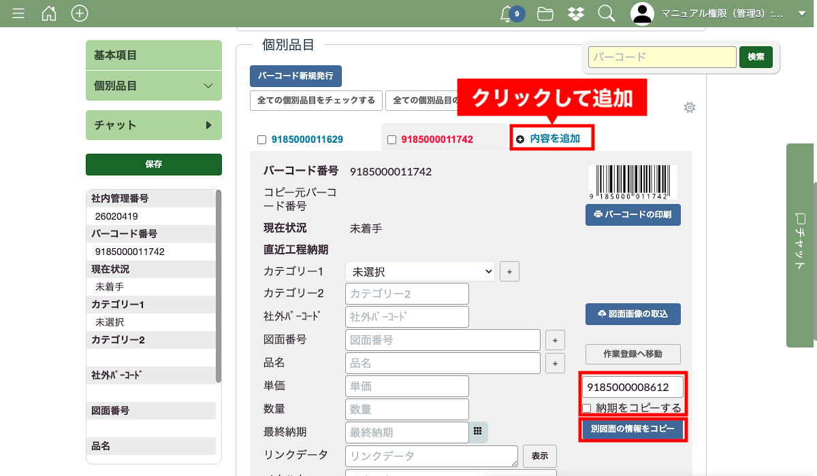Image resolution: width=817 pixels, height=476 pixels.
Task: Open the settings gear icon
Action: point(690,107)
